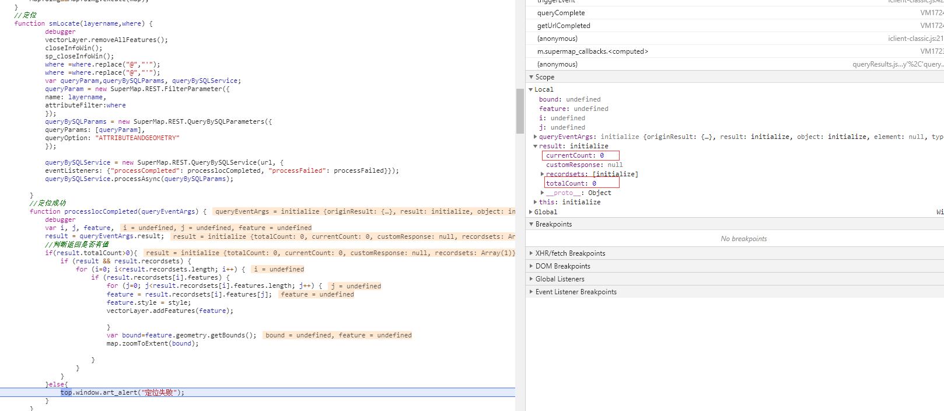The image size is (944, 411).
Task: Click the 'eventListeners' processCompleted code line
Action: [x=222, y=171]
